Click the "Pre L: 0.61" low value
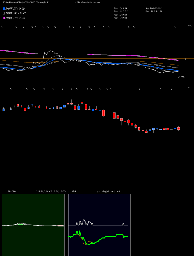 click(121, 15)
